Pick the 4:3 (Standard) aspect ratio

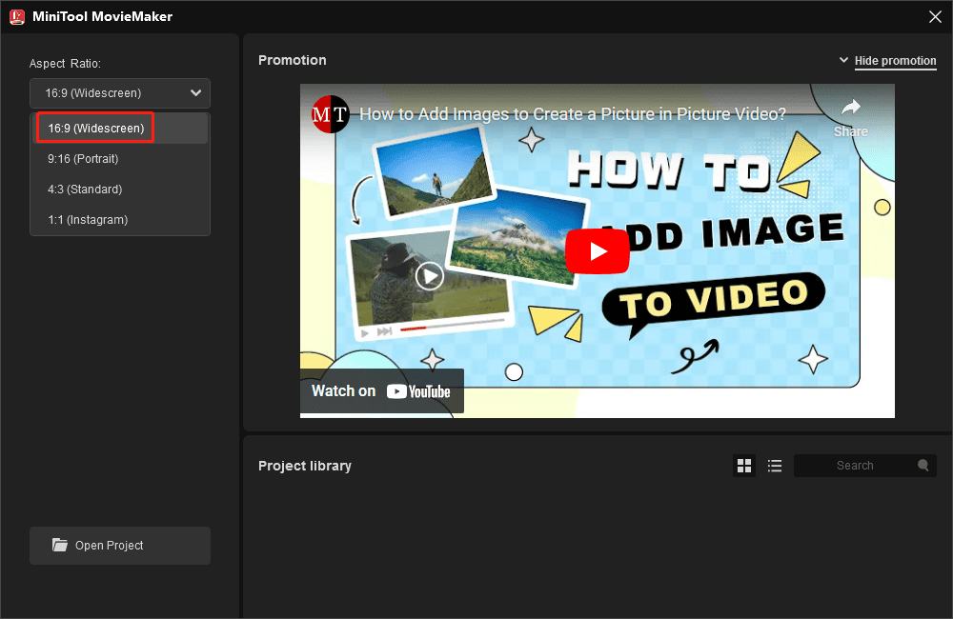[x=120, y=189]
